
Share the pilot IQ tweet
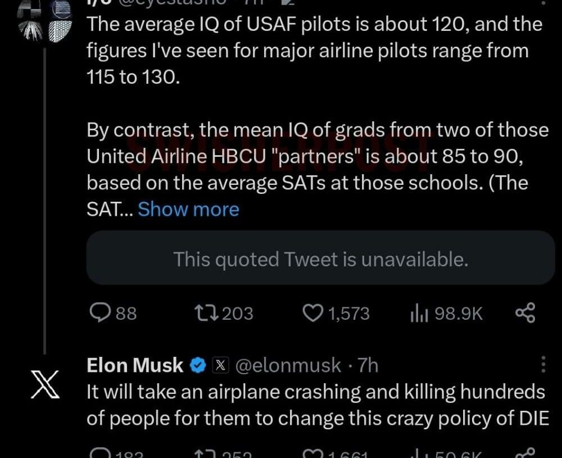click(525, 313)
